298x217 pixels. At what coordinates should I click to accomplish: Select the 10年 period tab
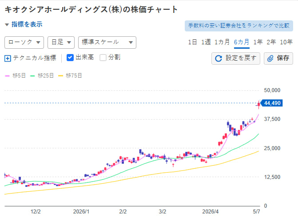(286, 42)
